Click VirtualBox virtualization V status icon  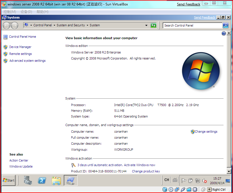coord(195,190)
